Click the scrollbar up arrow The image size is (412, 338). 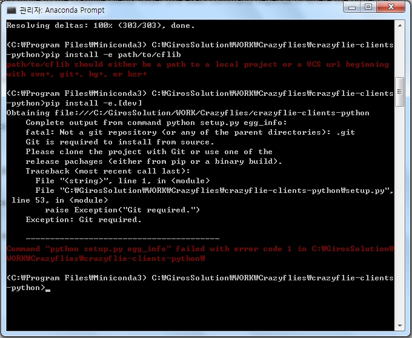tap(400, 26)
